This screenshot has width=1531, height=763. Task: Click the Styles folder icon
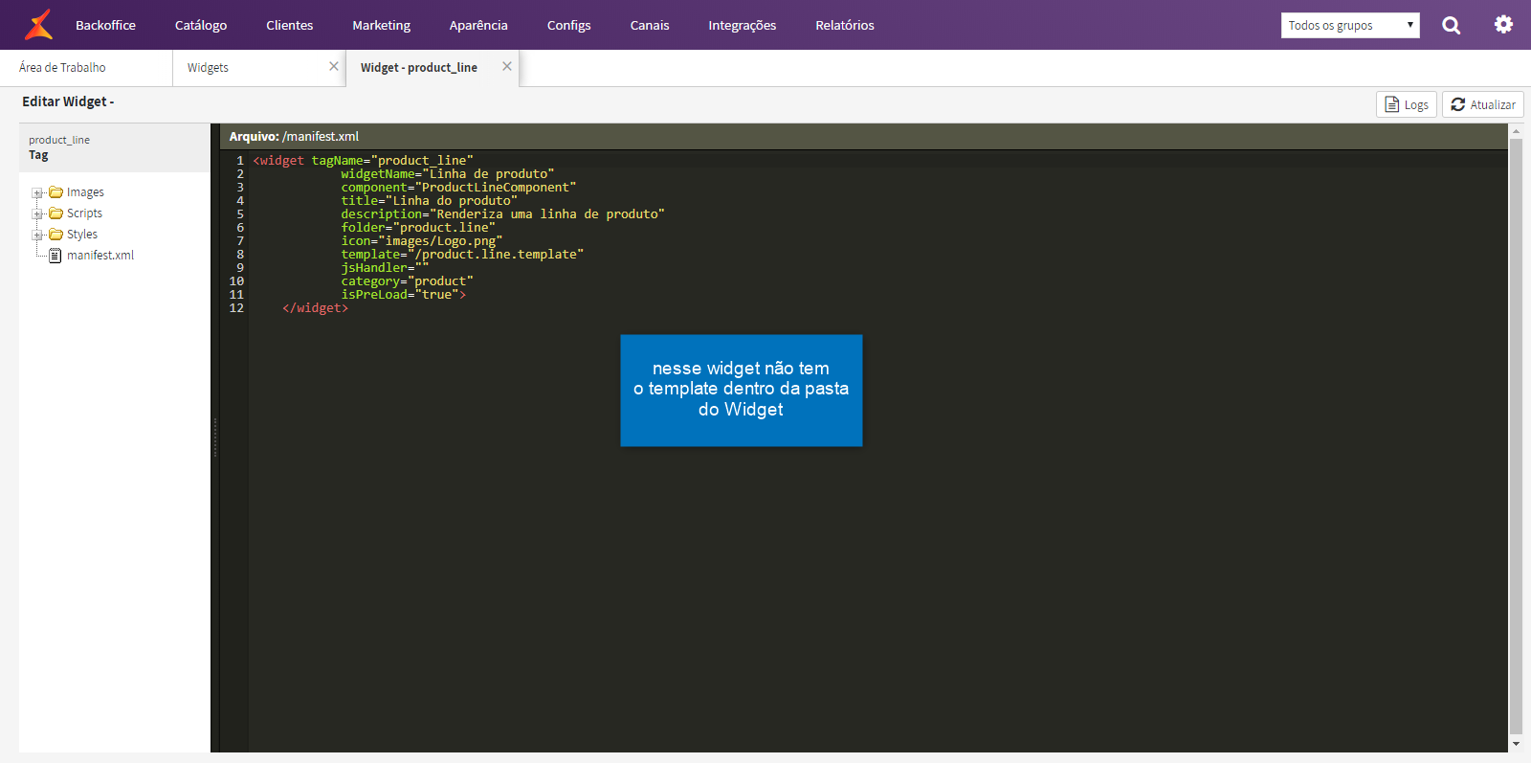click(56, 235)
